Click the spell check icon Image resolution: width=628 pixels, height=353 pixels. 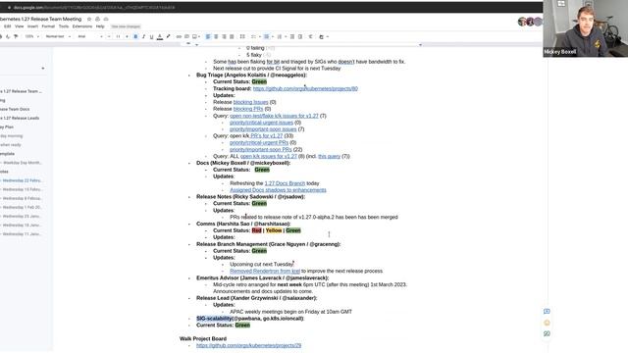(8, 36)
